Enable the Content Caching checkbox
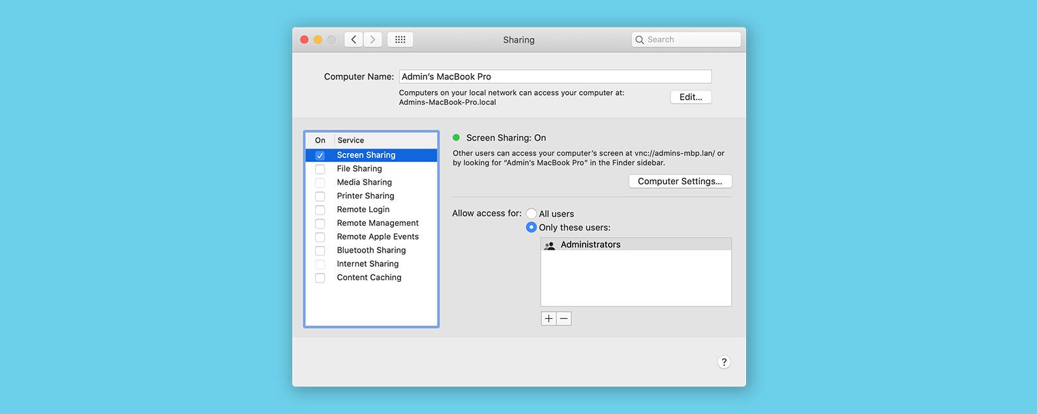Image resolution: width=1037 pixels, height=414 pixels. (x=320, y=279)
